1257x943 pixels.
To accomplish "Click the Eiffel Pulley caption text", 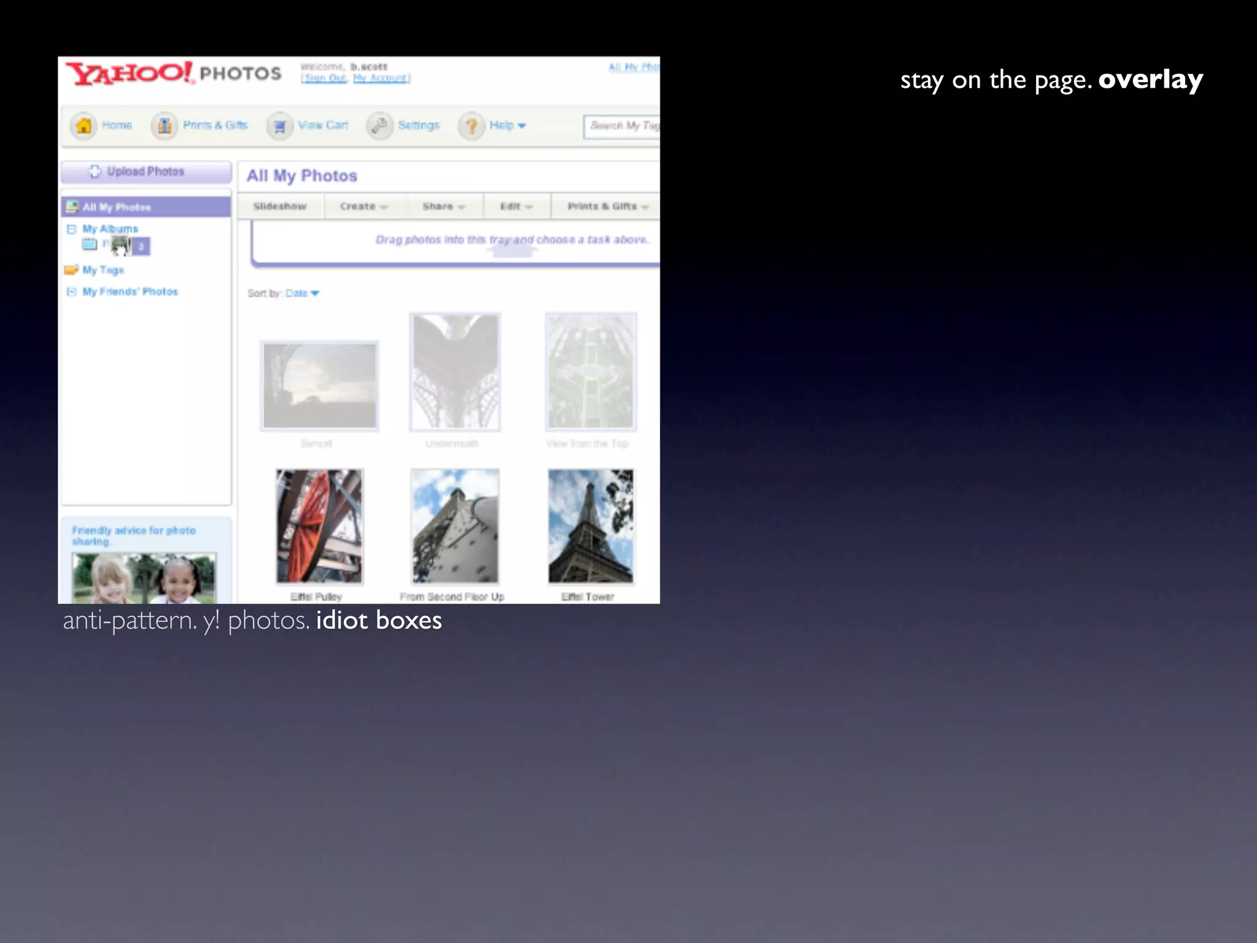I will [316, 597].
